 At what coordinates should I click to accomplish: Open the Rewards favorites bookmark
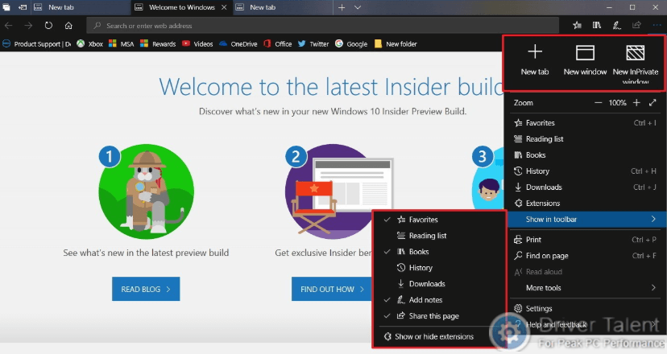pos(158,43)
